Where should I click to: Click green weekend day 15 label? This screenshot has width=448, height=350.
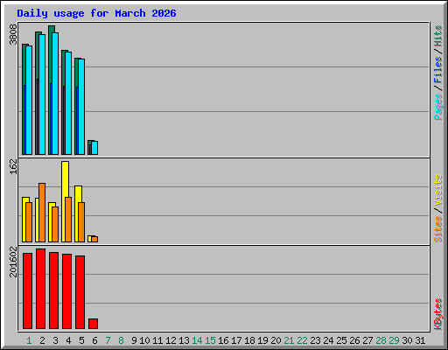pyautogui.click(x=210, y=340)
